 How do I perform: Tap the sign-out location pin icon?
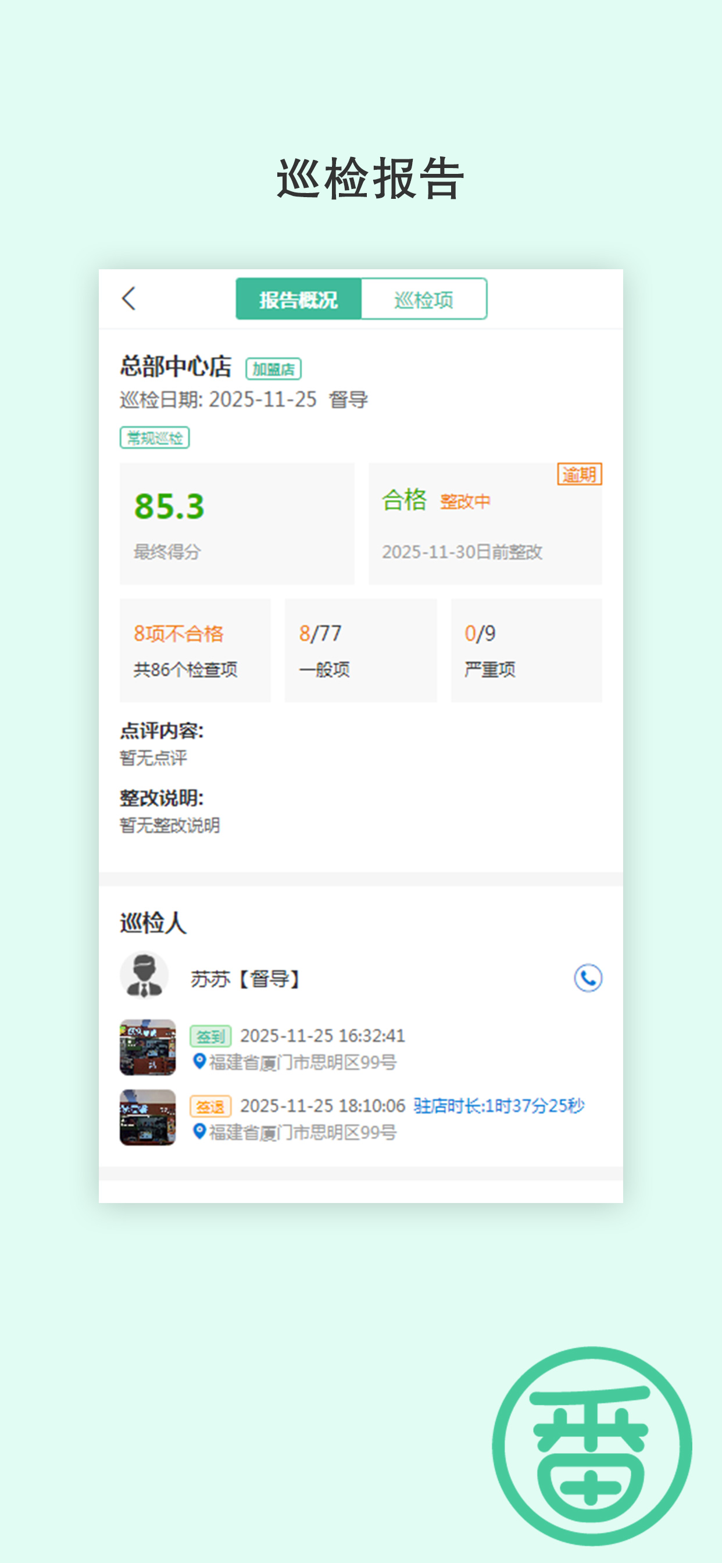click(x=199, y=1131)
